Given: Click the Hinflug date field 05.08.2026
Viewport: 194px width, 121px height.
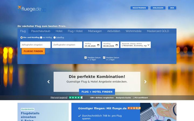Looking at the screenshot, I should pyautogui.click(x=92, y=45).
